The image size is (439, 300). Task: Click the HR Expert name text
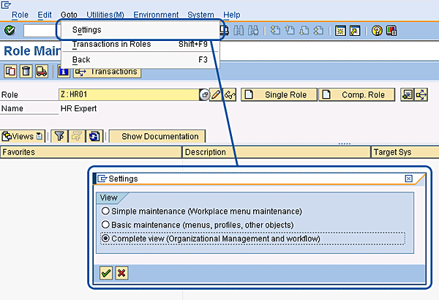coord(79,108)
